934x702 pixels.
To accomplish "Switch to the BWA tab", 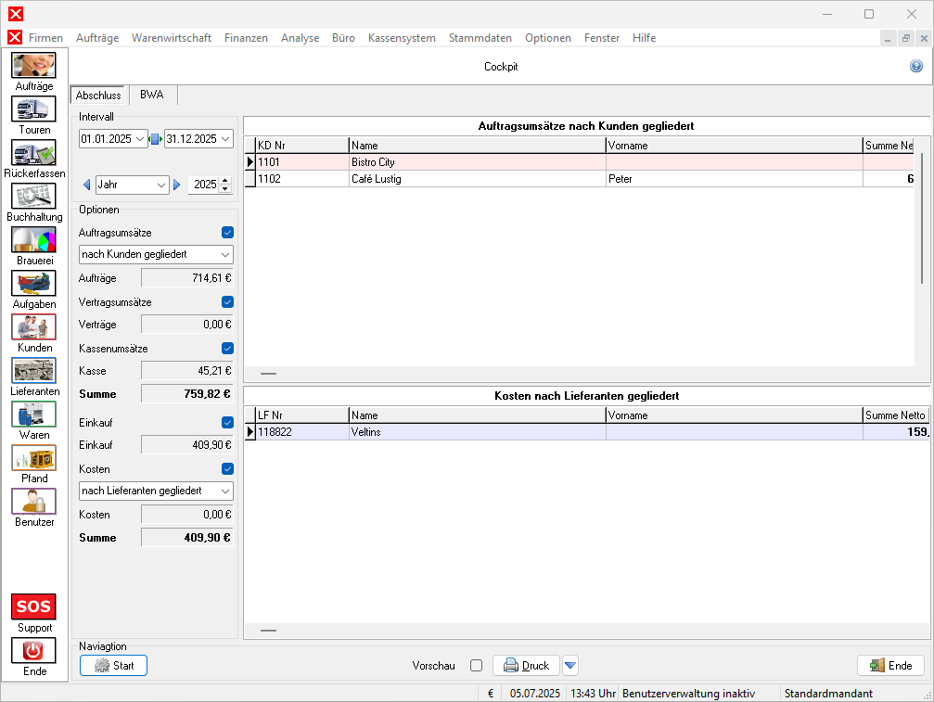I will click(151, 95).
